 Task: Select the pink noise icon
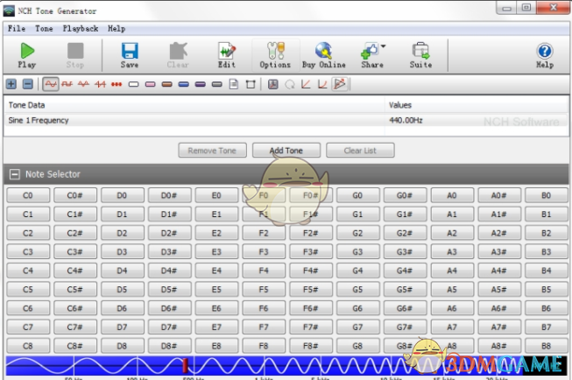point(151,84)
